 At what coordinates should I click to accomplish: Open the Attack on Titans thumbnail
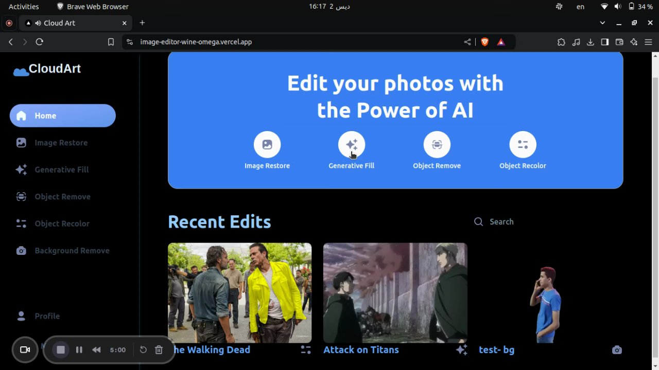pyautogui.click(x=395, y=293)
